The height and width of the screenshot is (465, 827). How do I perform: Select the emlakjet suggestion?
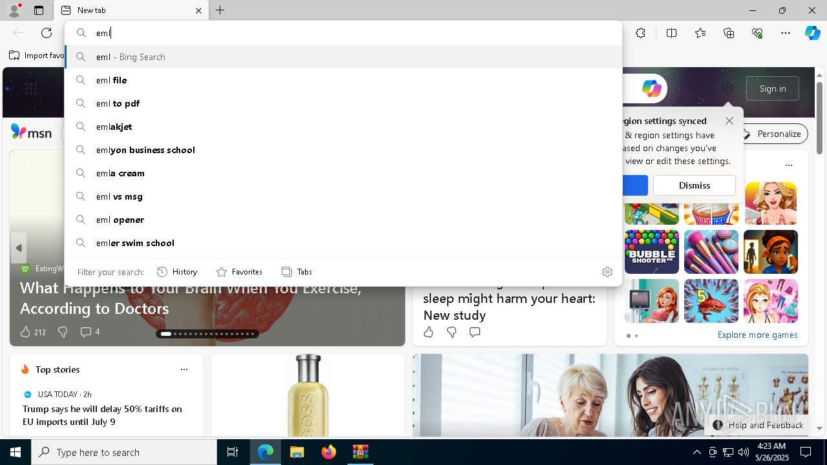pyautogui.click(x=343, y=127)
